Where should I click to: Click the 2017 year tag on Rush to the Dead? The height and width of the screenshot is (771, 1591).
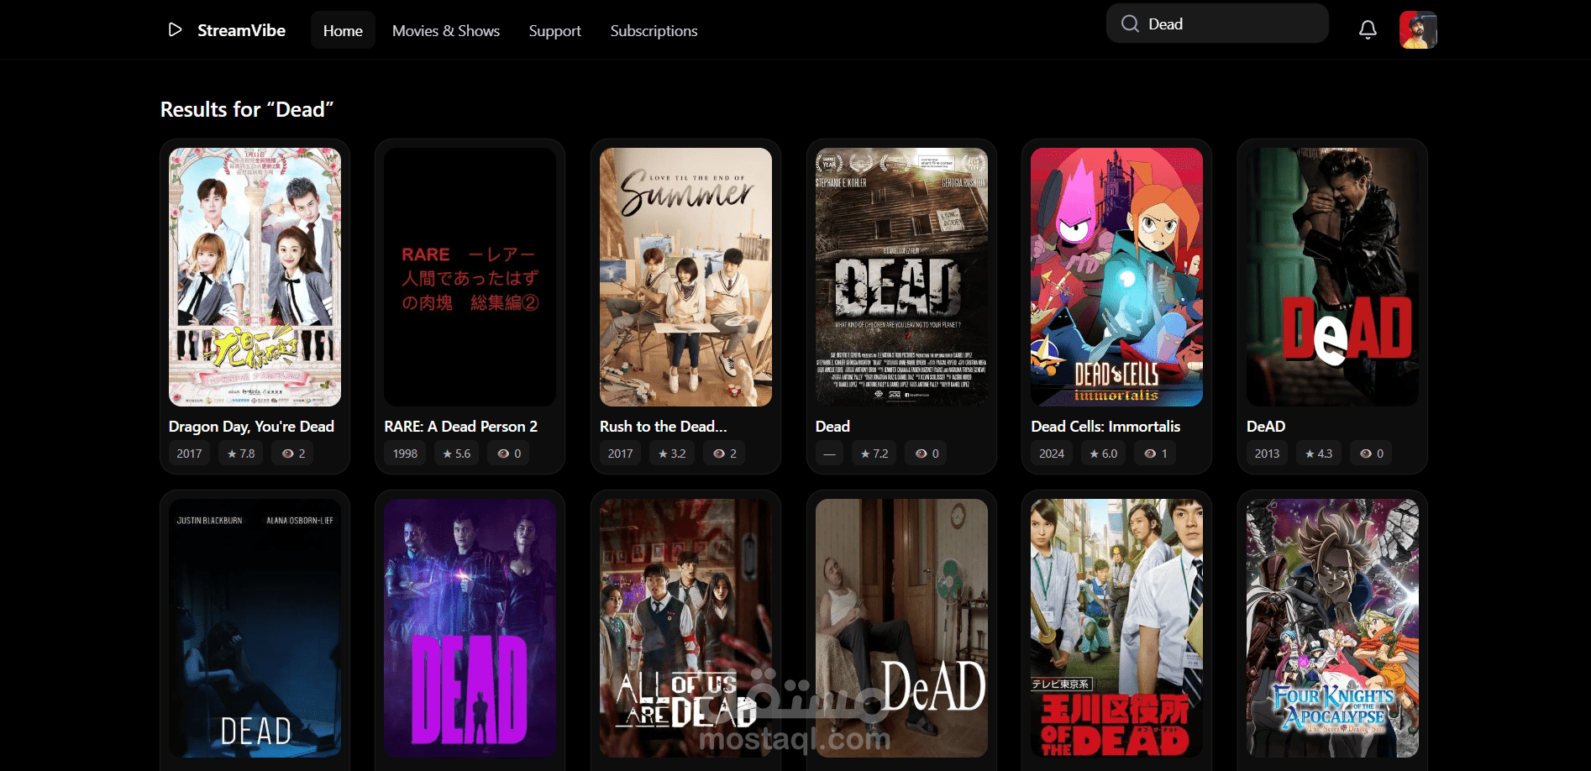[620, 454]
